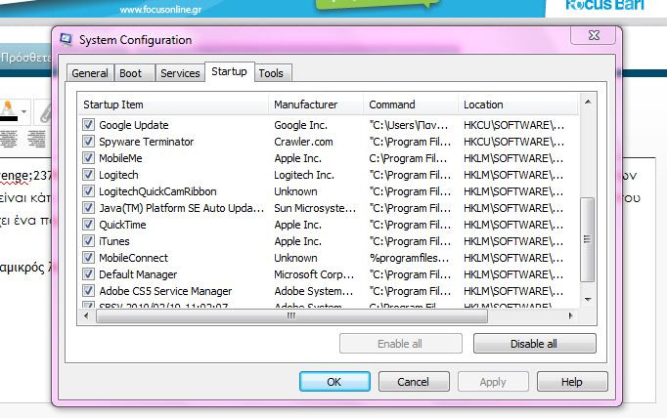Image resolution: width=667 pixels, height=418 pixels.
Task: Click the paperclip attachment icon in background editor
Action: pyautogui.click(x=45, y=113)
